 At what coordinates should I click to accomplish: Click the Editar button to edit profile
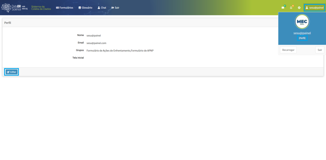pyautogui.click(x=11, y=72)
